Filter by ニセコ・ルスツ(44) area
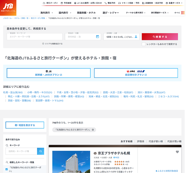 tap(168, 97)
